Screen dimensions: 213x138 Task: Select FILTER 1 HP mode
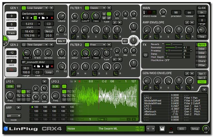[x=109, y=18]
